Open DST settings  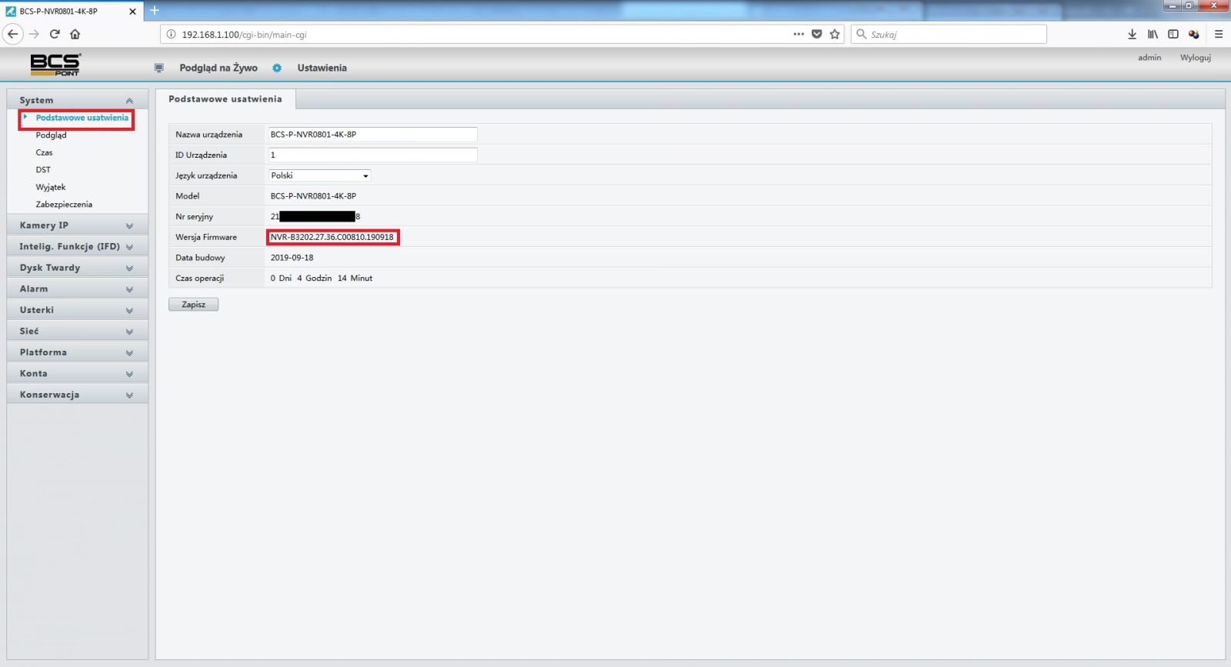click(x=43, y=170)
